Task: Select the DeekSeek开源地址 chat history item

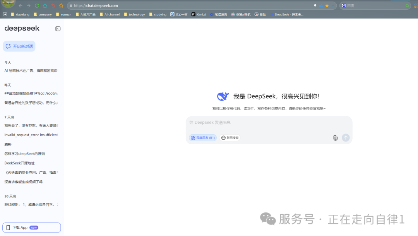Action: [x=19, y=163]
